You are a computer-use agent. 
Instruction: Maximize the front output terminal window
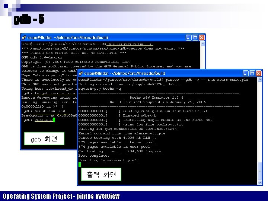(x=252, y=73)
